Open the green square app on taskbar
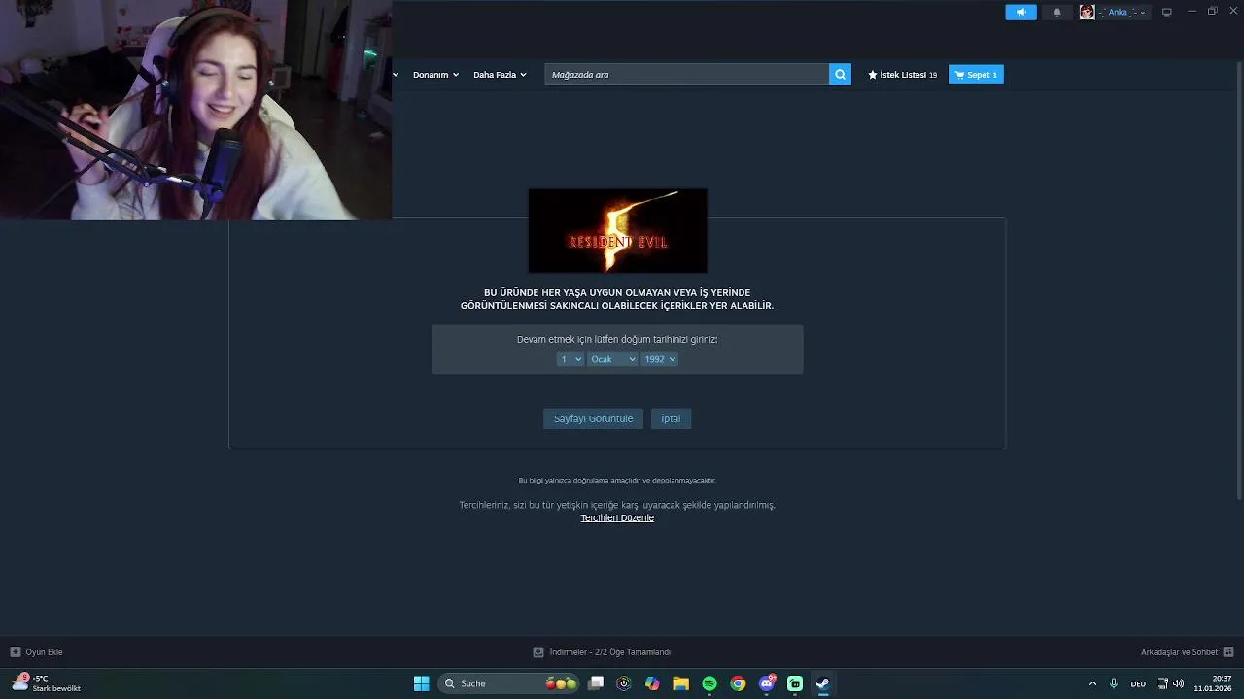1244x699 pixels. click(795, 683)
